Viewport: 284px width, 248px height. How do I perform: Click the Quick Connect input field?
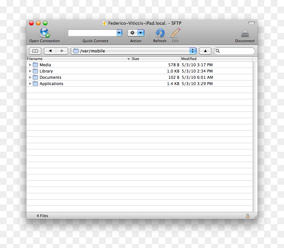tap(92, 33)
